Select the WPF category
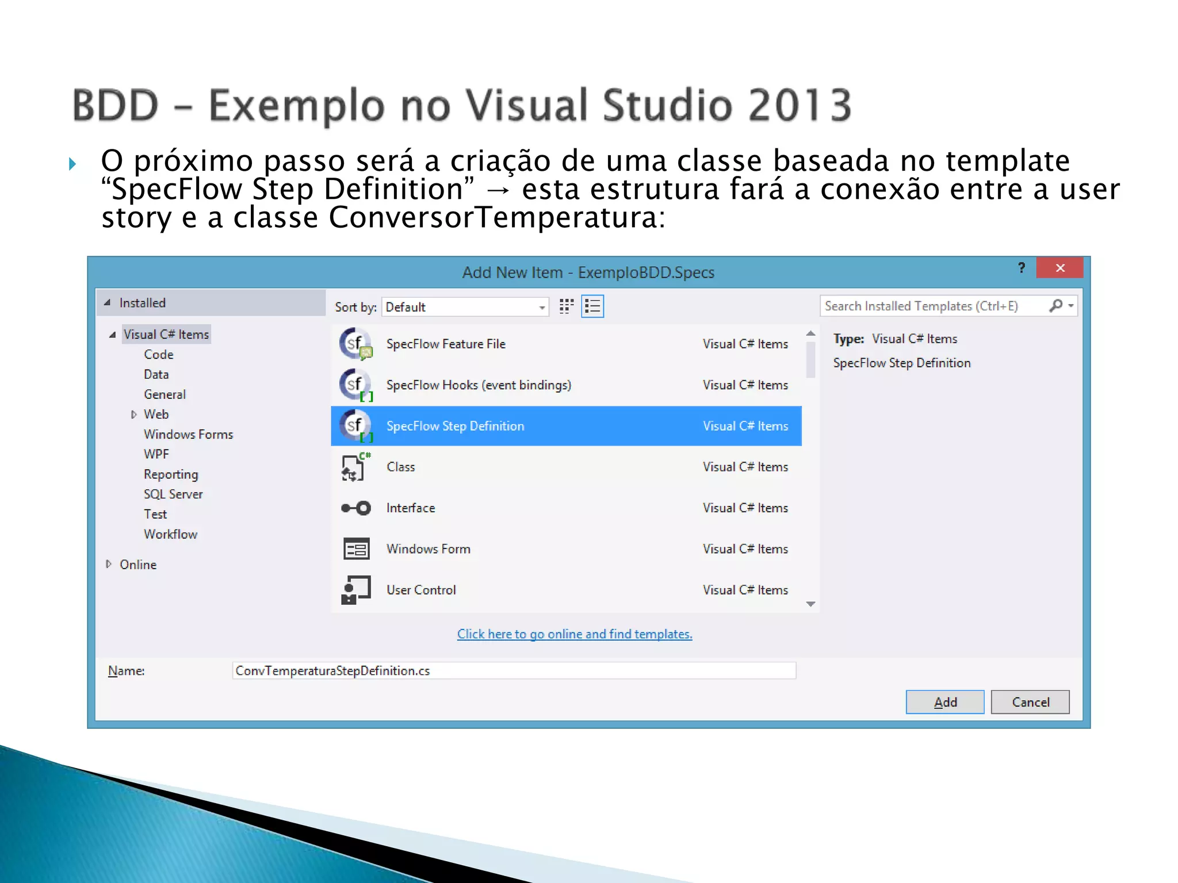Image resolution: width=1178 pixels, height=883 pixels. [156, 454]
